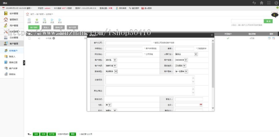Click the green 反选 invert selection button
Screen dimensions: 279x137
coord(43,134)
